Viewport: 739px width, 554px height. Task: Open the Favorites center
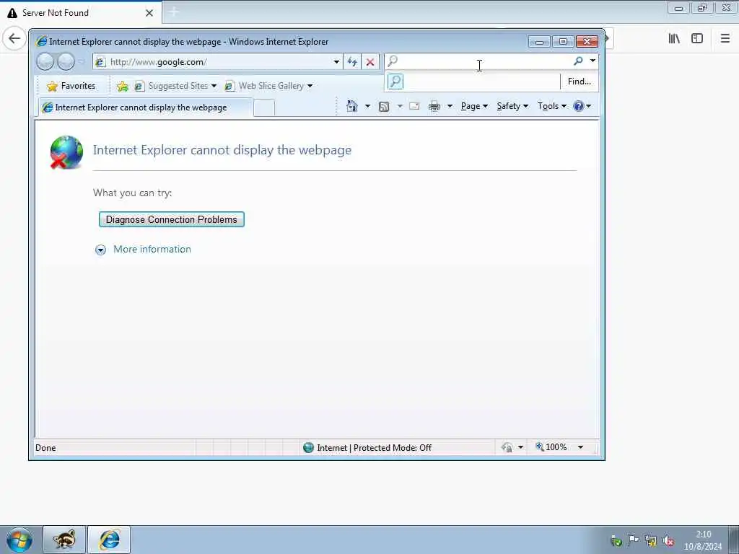[x=71, y=86]
